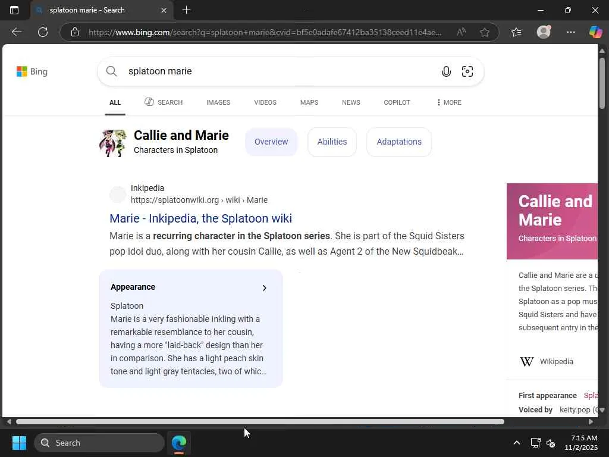This screenshot has height=457, width=609.
Task: Open the splatoonwiki.org Marie URL
Action: pyautogui.click(x=199, y=200)
